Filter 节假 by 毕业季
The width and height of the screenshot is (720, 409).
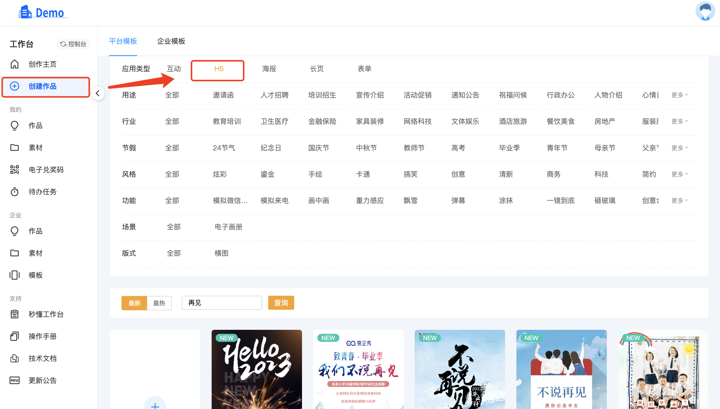pyautogui.click(x=509, y=148)
